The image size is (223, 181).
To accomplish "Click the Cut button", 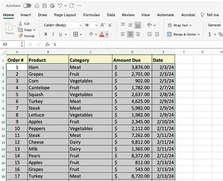I will 24,24.
